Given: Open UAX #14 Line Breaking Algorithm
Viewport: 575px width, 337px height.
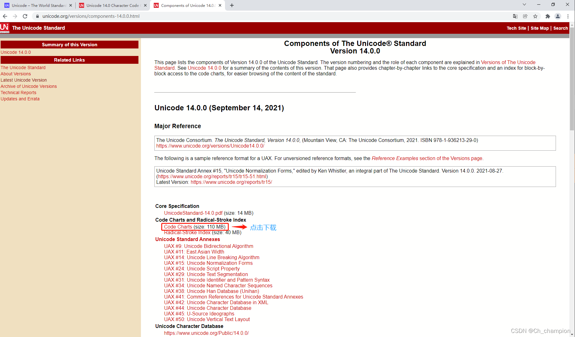Looking at the screenshot, I should (212, 257).
